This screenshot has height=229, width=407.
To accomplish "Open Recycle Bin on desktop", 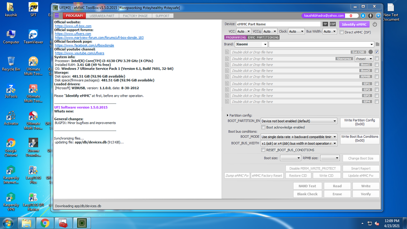I will (11, 64).
